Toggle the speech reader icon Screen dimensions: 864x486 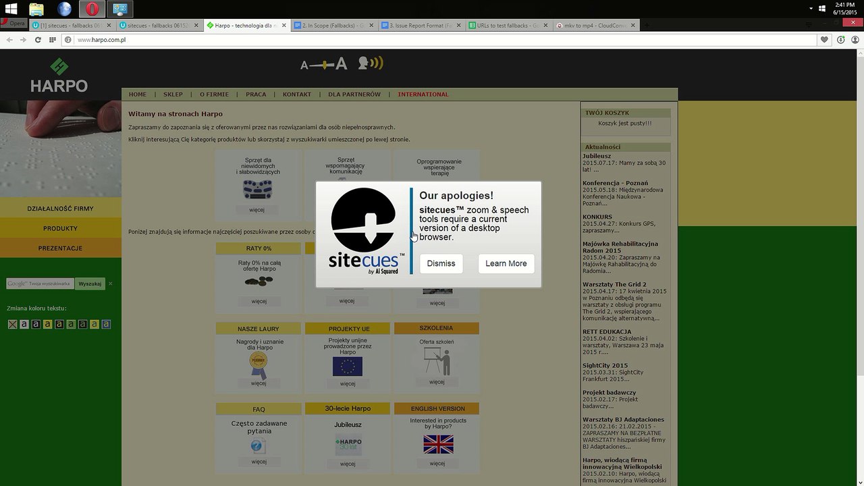(x=371, y=63)
